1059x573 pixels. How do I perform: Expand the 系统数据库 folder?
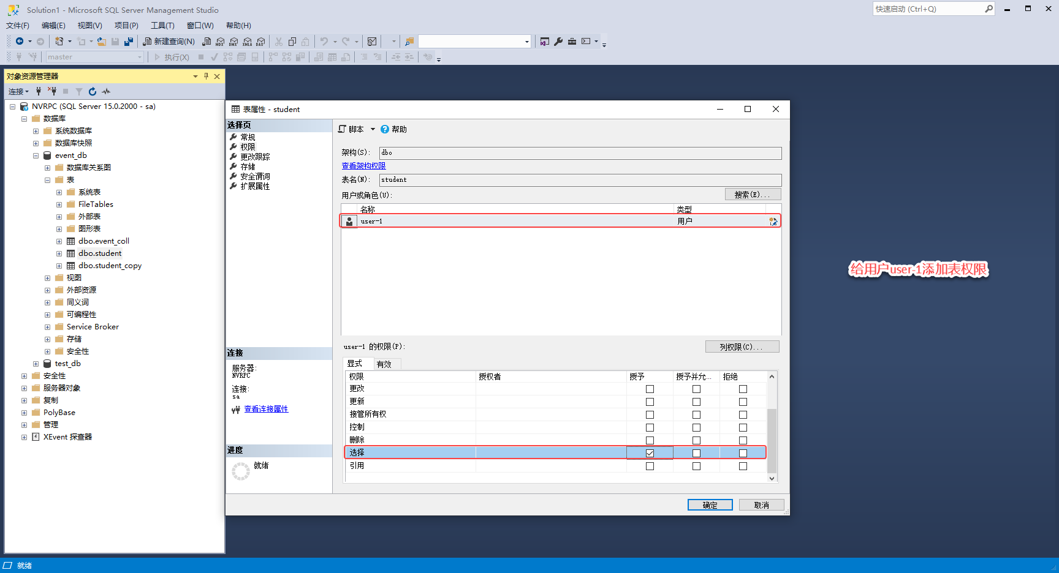[36, 131]
